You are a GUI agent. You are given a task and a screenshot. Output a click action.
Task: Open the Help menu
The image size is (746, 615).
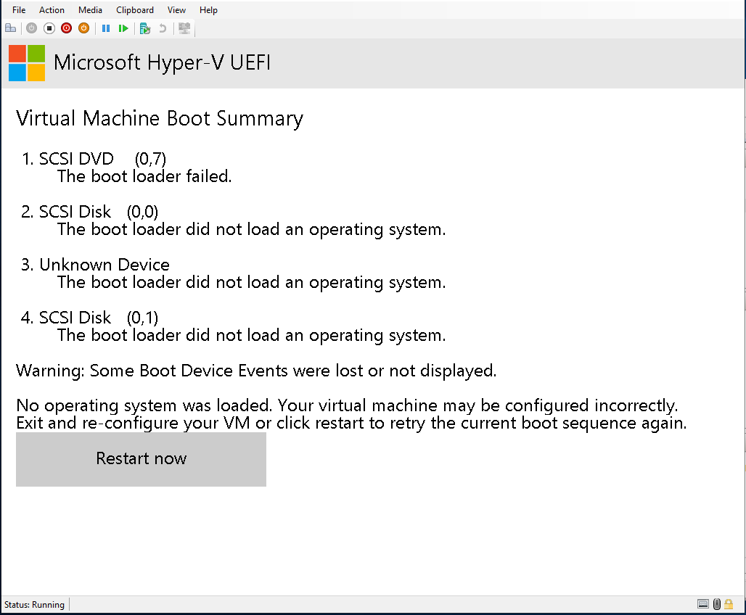(x=208, y=10)
